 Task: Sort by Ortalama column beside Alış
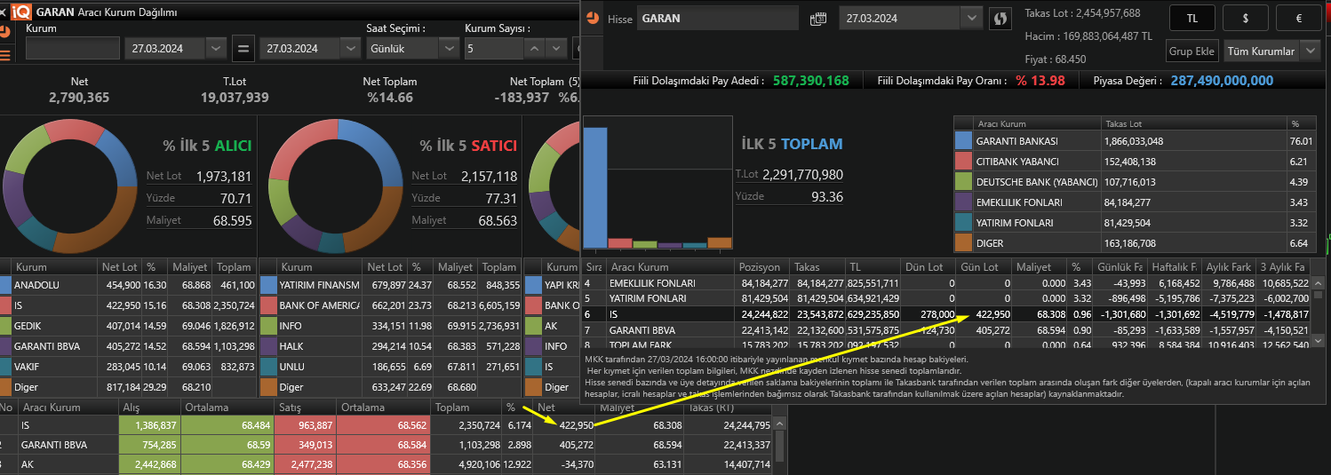(x=211, y=407)
